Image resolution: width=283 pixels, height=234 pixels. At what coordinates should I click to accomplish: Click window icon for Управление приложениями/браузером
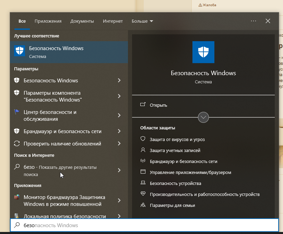(x=143, y=172)
